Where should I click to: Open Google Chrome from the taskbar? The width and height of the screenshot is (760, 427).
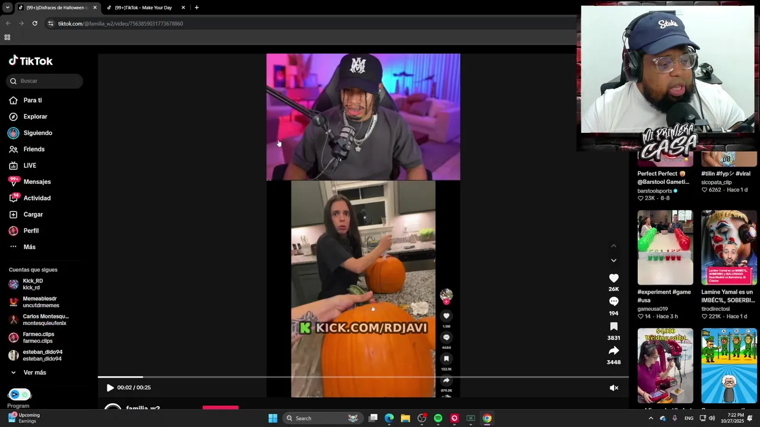click(x=487, y=418)
